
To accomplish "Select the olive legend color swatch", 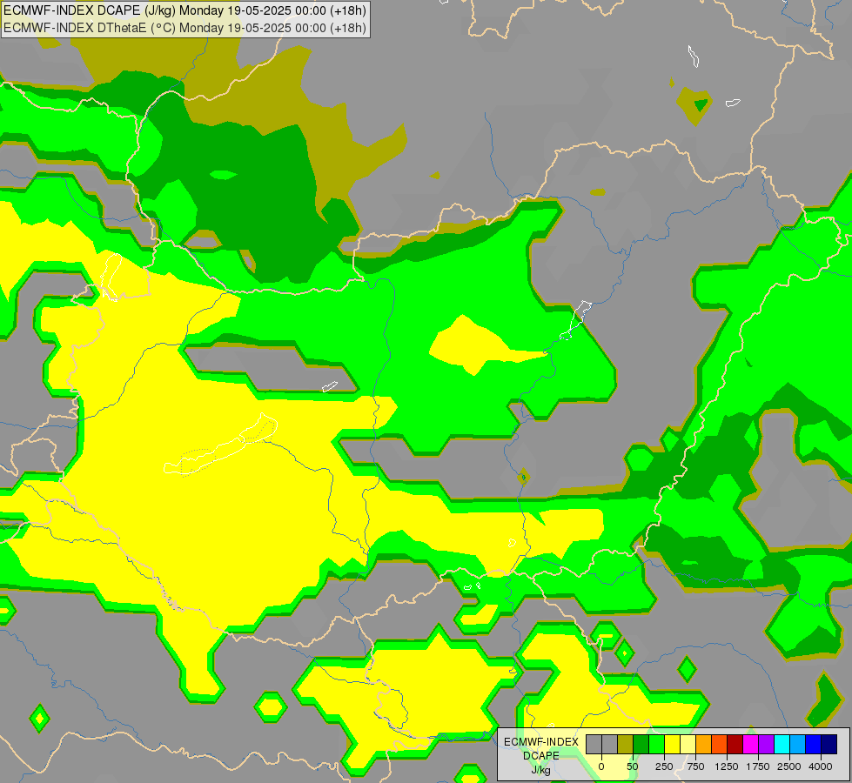I will (626, 744).
